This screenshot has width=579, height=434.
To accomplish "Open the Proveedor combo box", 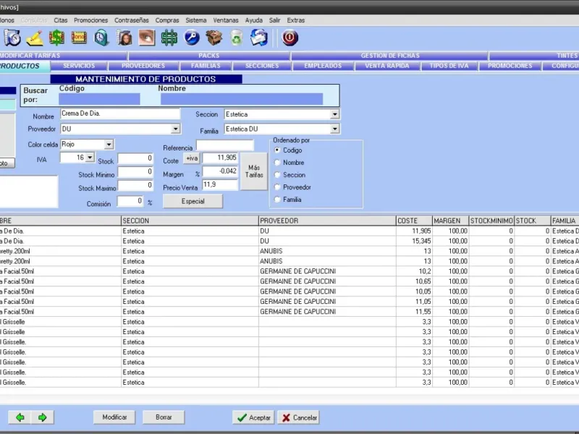I will 175,129.
